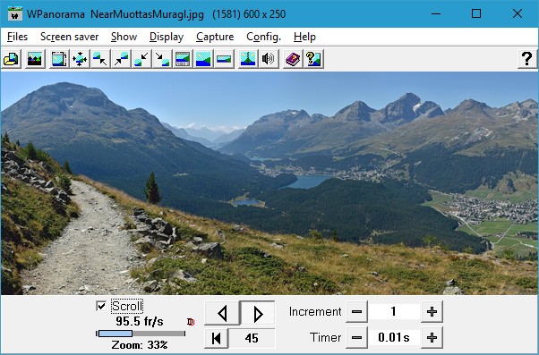The image size is (539, 355).
Task: Click the "95.5 fr/s" frame rate text
Action: (x=140, y=321)
